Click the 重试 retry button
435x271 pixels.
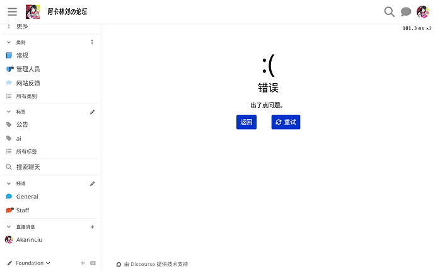pyautogui.click(x=286, y=122)
